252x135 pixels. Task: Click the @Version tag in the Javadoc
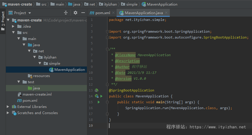[123, 79]
